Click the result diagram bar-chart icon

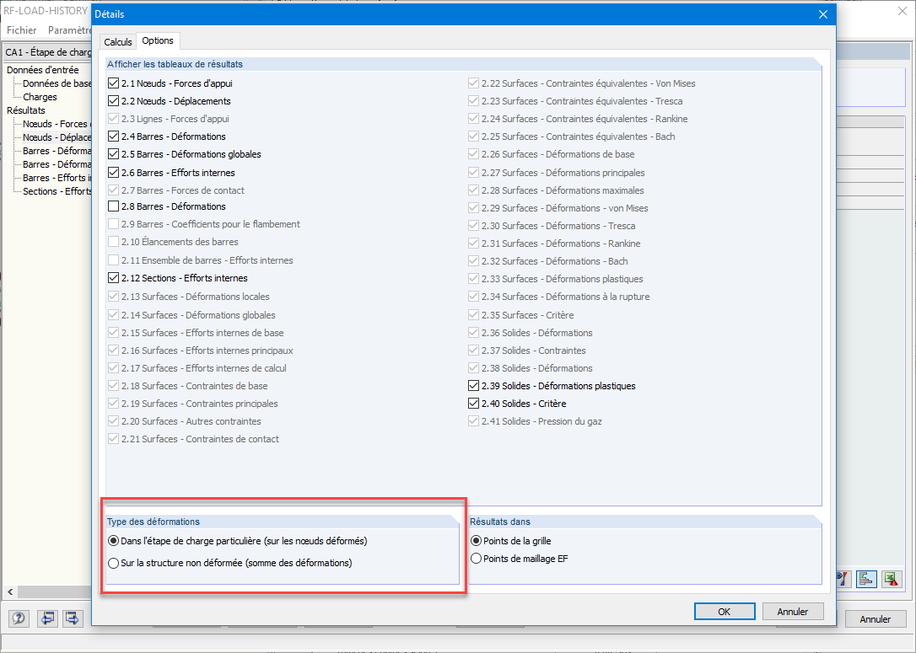coord(866,579)
